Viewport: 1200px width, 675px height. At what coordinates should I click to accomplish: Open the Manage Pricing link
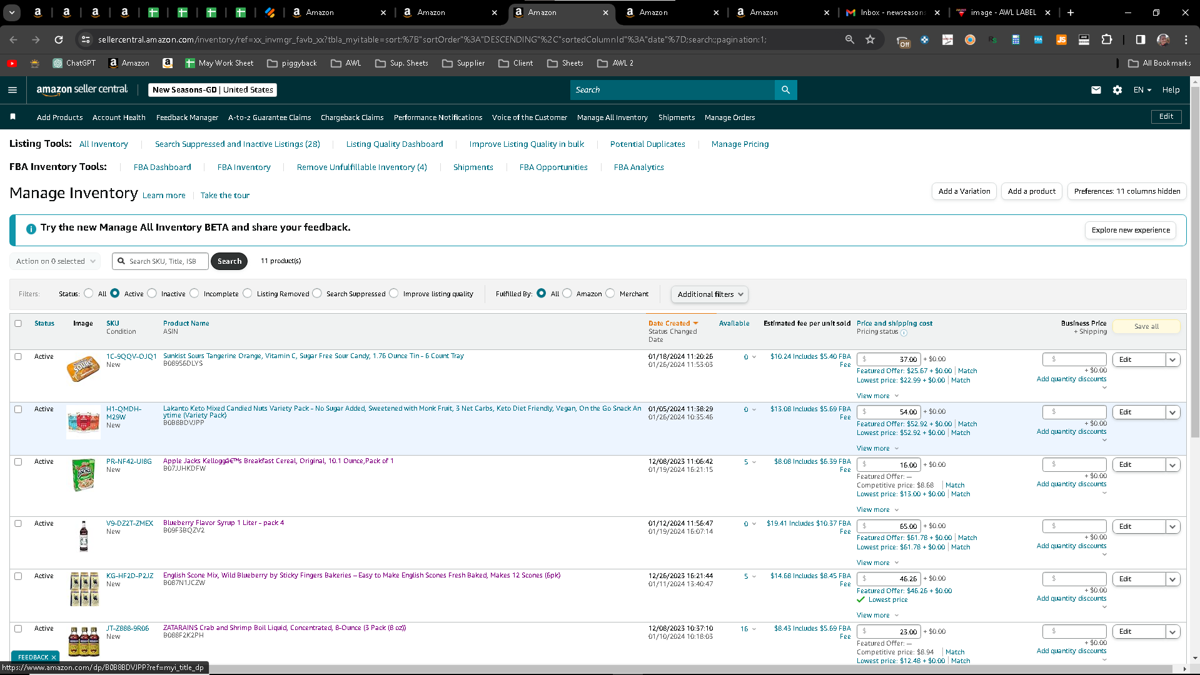click(740, 144)
